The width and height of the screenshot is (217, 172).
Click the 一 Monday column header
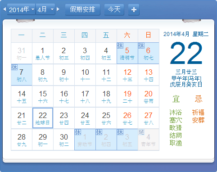tap(22, 36)
